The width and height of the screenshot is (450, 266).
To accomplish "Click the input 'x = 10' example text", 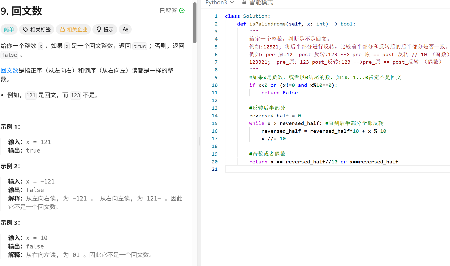I will tap(37, 238).
